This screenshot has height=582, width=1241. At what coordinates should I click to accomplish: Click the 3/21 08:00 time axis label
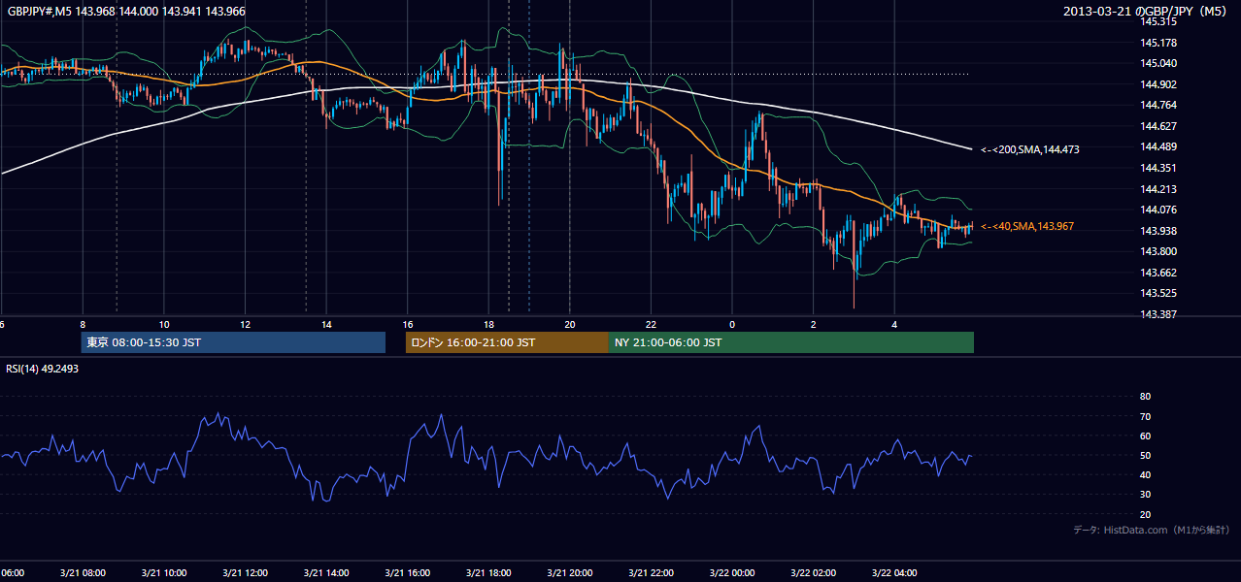82,572
